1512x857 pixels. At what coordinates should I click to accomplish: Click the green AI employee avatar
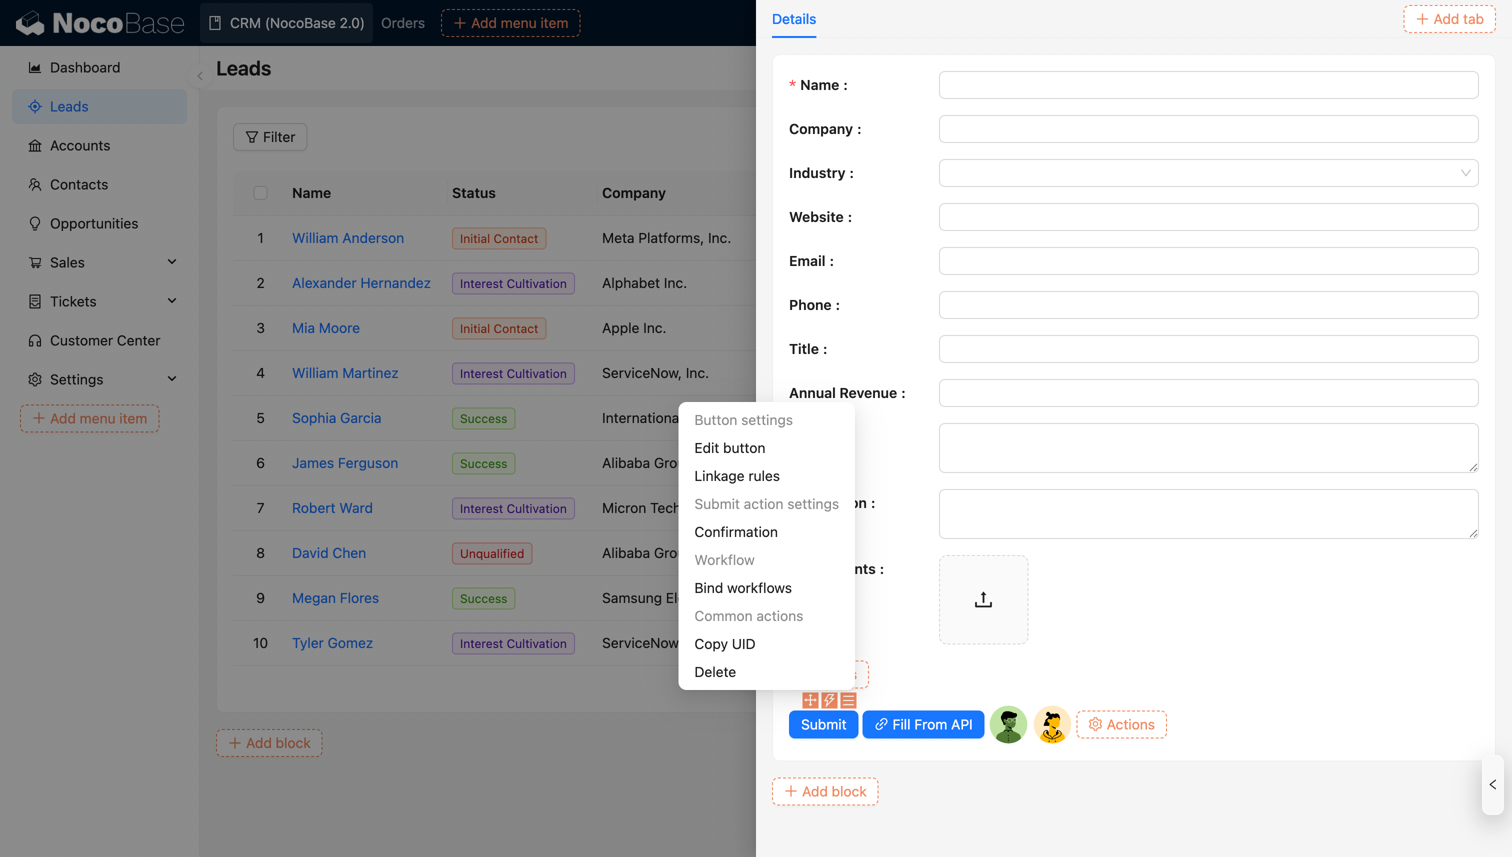1008,724
